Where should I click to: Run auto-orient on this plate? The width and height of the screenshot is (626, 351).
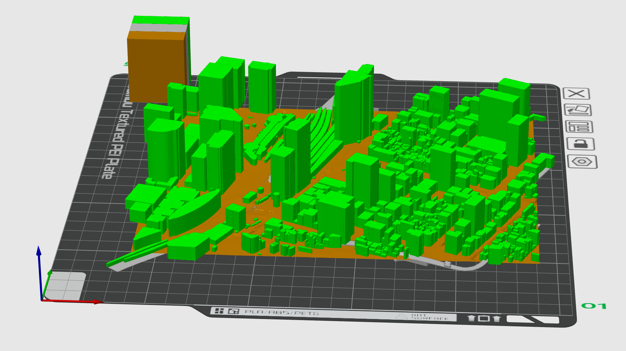coord(577,110)
